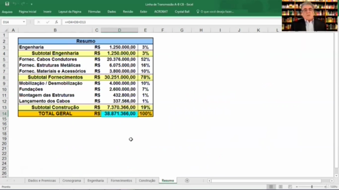Select row 8 header

tap(4, 78)
